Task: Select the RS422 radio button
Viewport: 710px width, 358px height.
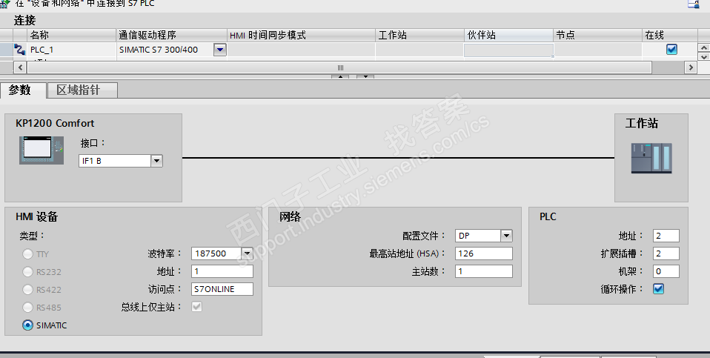Action: 27,289
